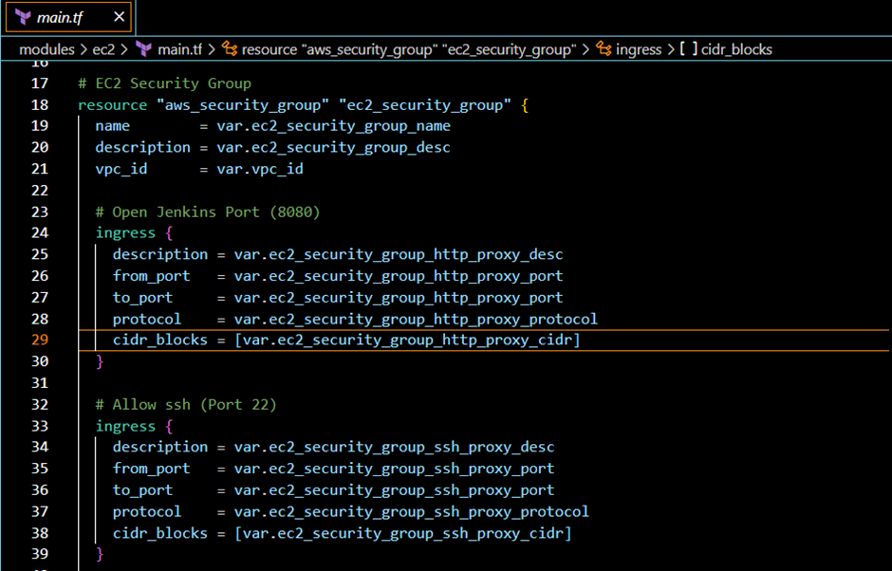Viewport: 892px width, 571px height.
Task: Open the ingress breadcrumb segment
Action: [x=639, y=49]
